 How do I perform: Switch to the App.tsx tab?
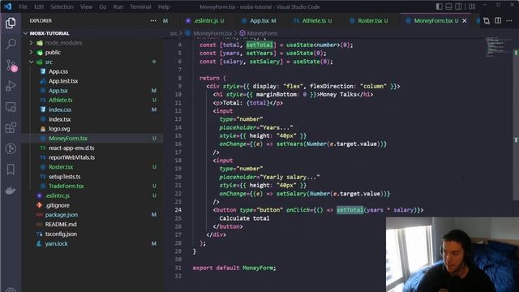coord(259,20)
